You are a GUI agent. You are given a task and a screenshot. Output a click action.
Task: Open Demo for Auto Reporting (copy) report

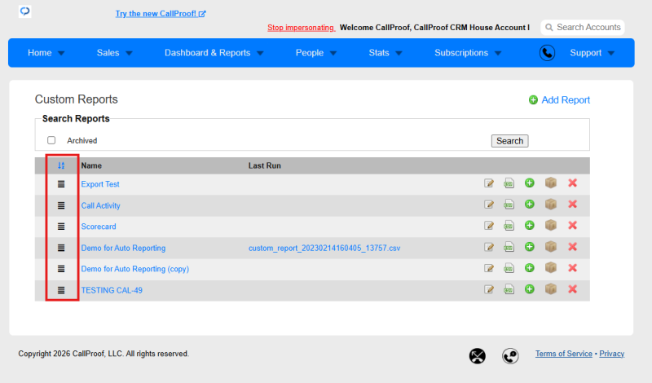[x=134, y=269]
